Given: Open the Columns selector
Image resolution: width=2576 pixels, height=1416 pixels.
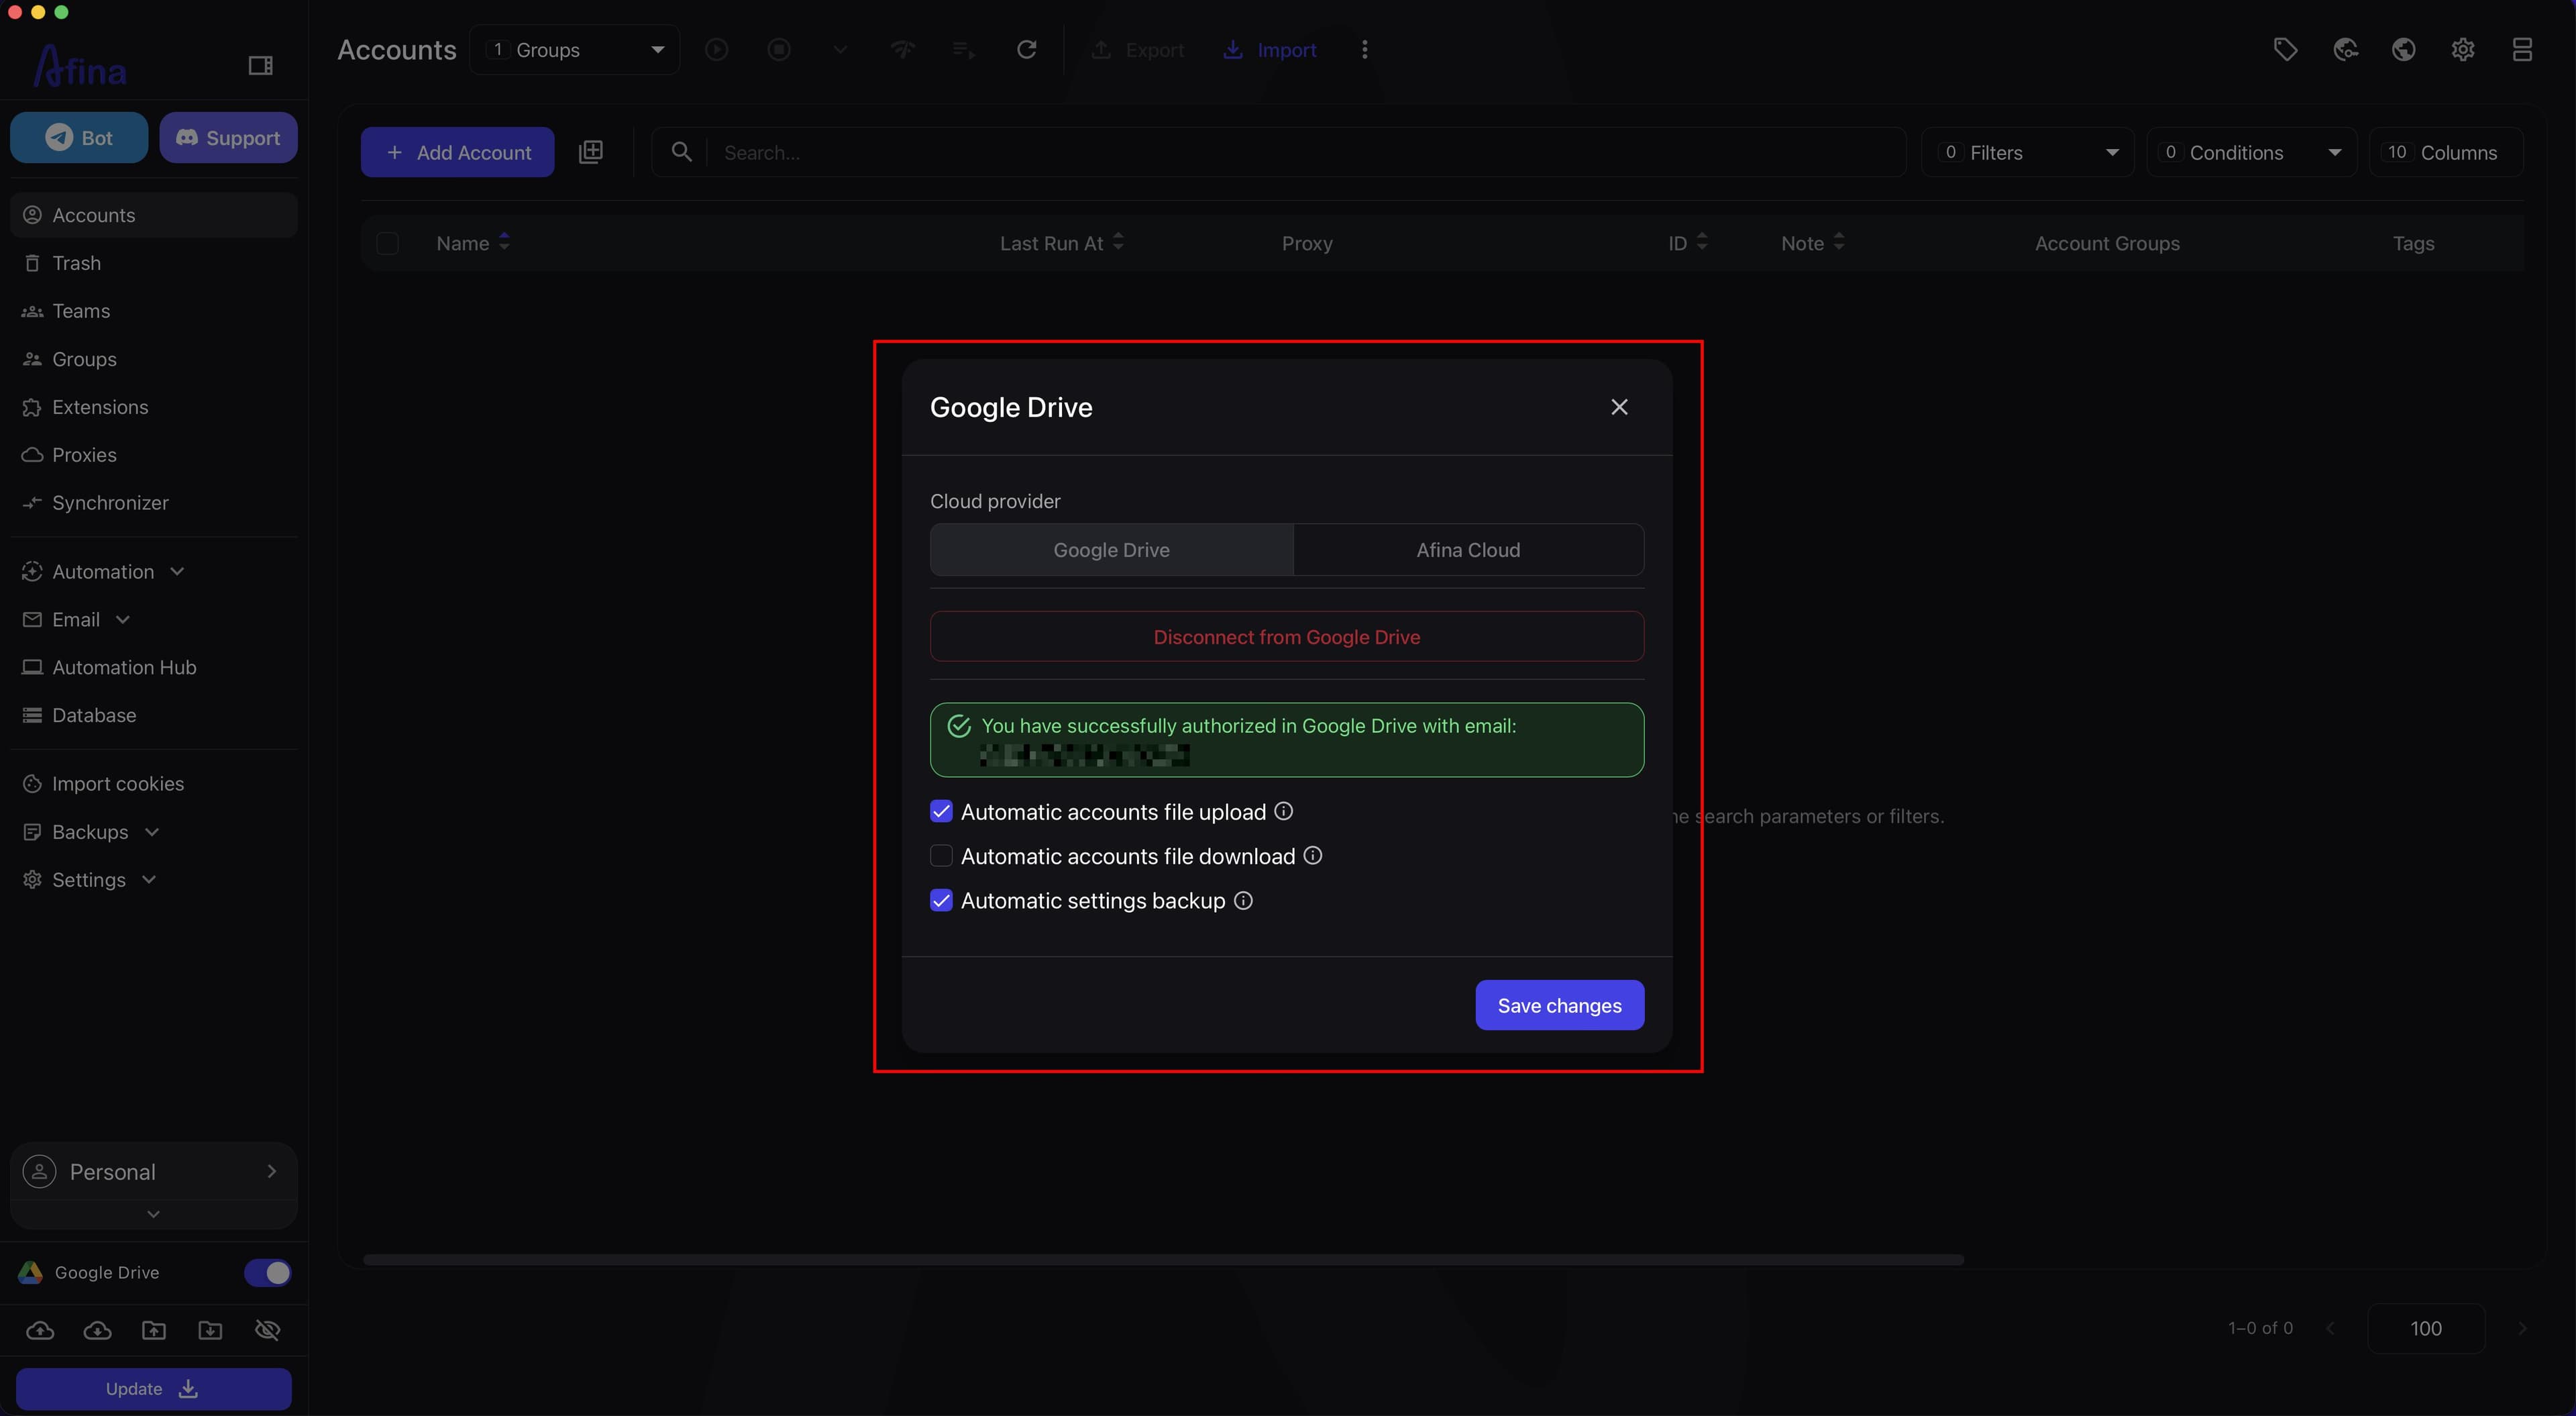Looking at the screenshot, I should 2446,152.
